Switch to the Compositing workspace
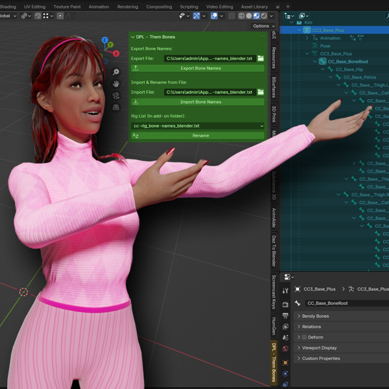389x389 pixels. tap(159, 6)
